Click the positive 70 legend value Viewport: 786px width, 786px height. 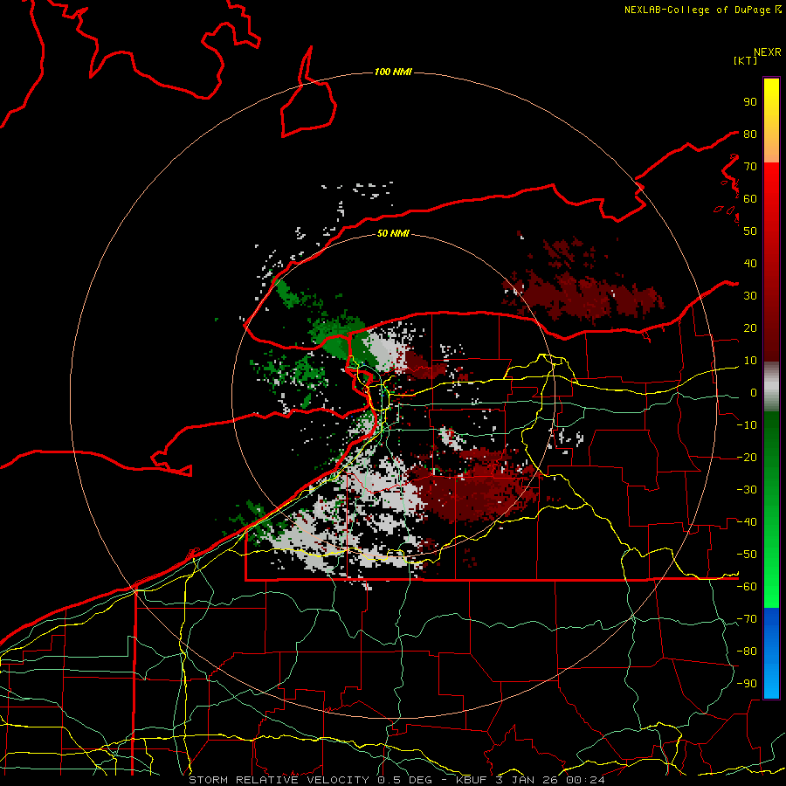[750, 167]
